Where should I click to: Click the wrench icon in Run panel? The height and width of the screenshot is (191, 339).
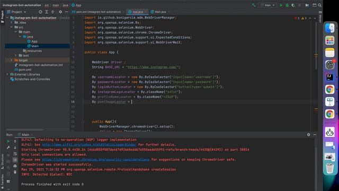[x=8, y=147]
